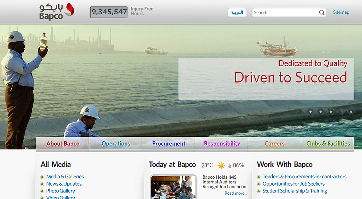Select the fifth slideshow dot
The image size is (362, 199).
click(351, 112)
